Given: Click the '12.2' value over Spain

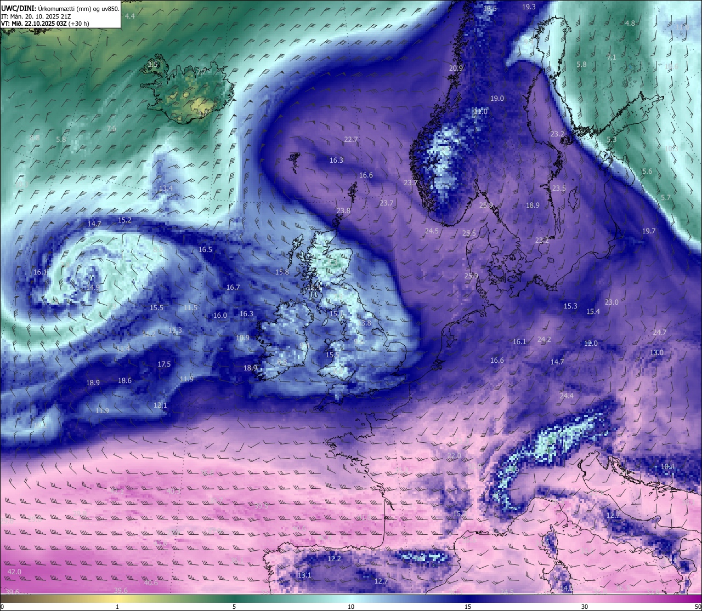Looking at the screenshot, I should click(x=334, y=559).
